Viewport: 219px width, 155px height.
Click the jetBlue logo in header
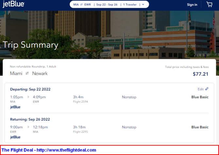point(13,4)
